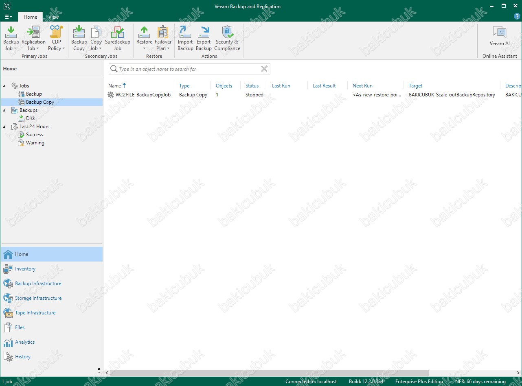Sort by the Status column header
The height and width of the screenshot is (386, 522).
[x=252, y=86]
